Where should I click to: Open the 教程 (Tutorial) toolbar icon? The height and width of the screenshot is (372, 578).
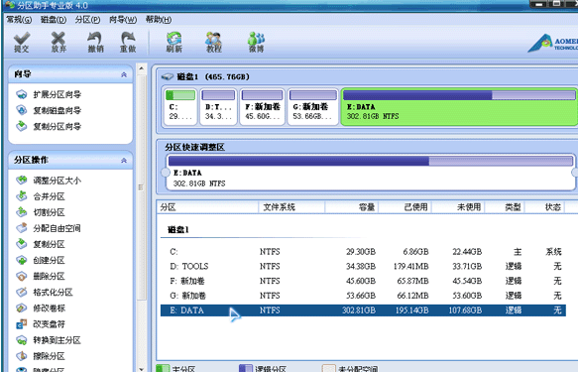214,42
